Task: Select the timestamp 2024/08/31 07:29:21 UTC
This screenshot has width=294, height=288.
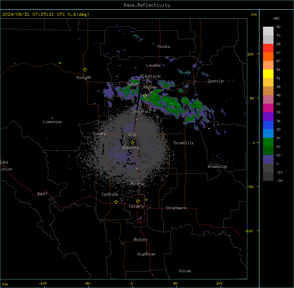Action: click(34, 14)
